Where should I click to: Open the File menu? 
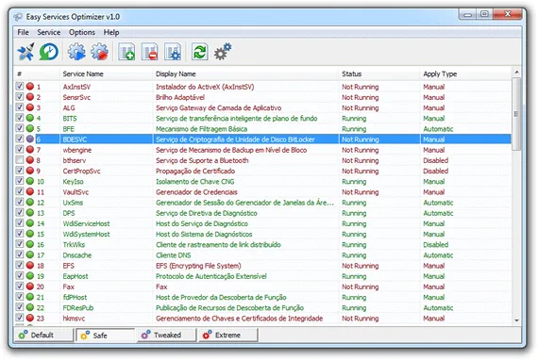click(23, 32)
